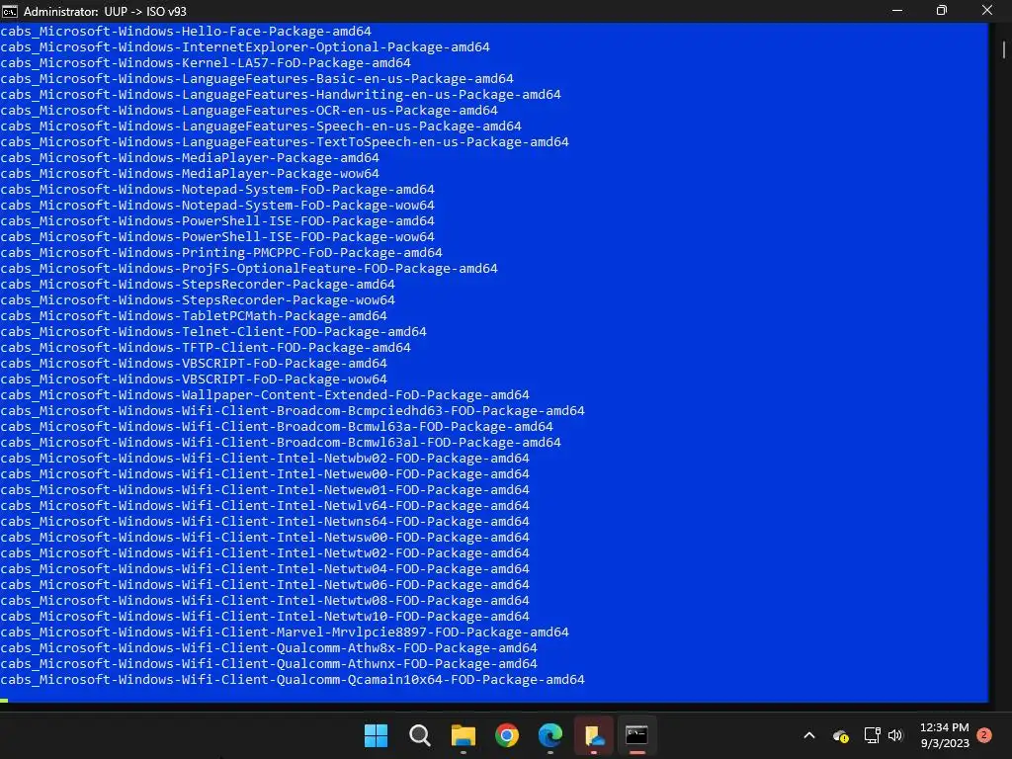The width and height of the screenshot is (1012, 759).
Task: Open notifications badge showing 2
Action: coord(984,735)
